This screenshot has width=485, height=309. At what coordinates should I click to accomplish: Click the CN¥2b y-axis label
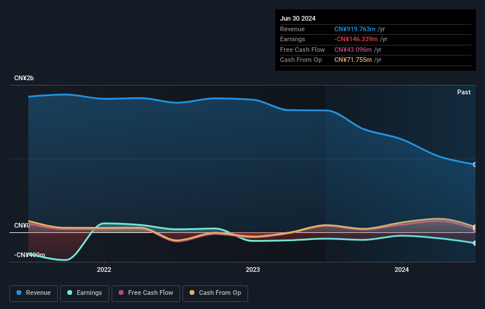tap(24, 78)
